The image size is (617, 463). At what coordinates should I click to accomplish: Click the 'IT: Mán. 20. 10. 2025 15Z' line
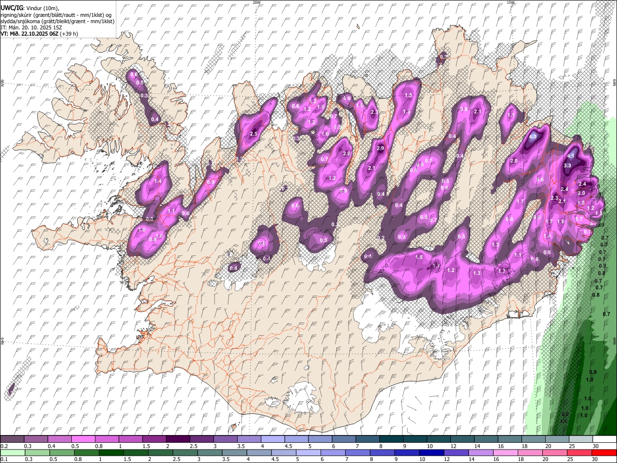click(31, 27)
